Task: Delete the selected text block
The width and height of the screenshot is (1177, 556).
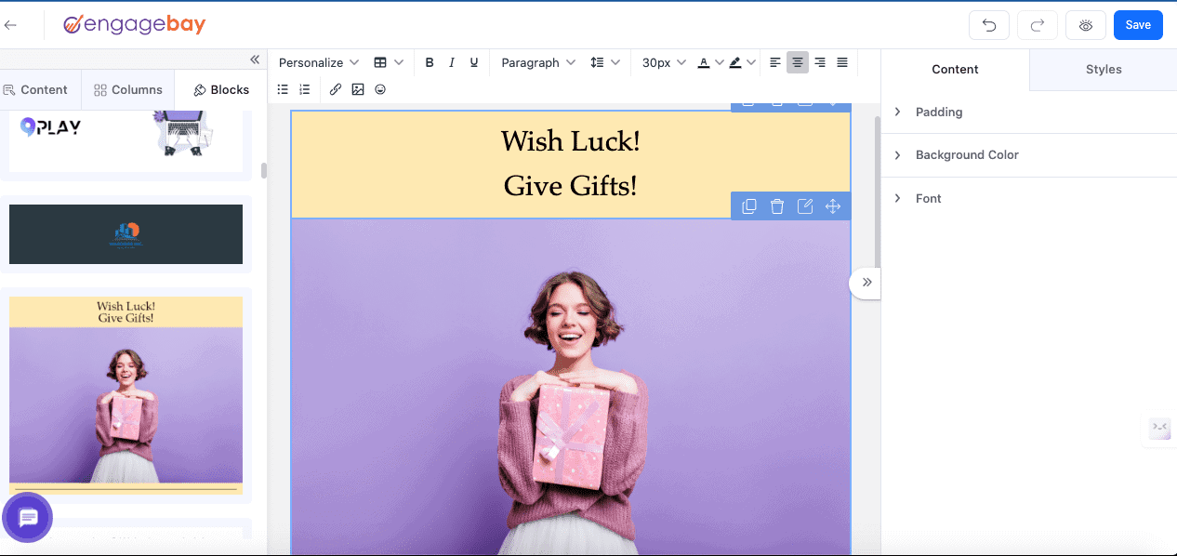Action: (777, 206)
